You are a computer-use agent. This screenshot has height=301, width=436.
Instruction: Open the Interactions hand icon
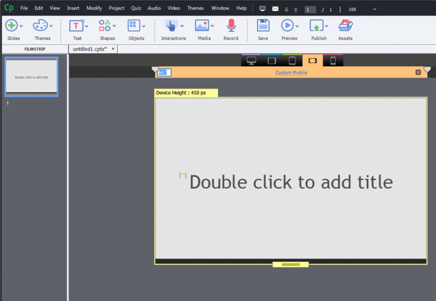171,26
